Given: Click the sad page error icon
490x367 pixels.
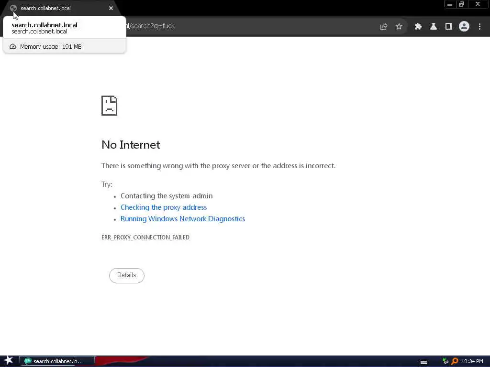Looking at the screenshot, I should (110, 106).
